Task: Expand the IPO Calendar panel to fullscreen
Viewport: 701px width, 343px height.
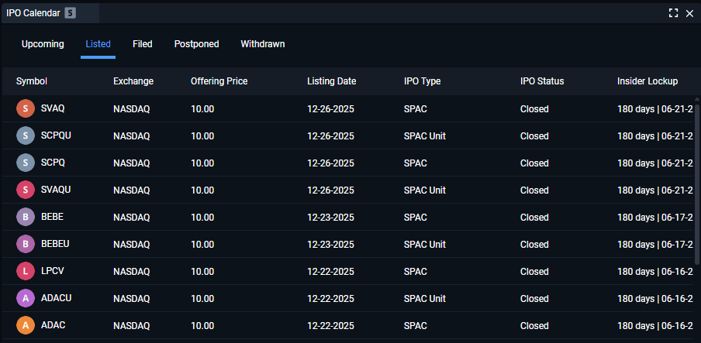Action: 673,13
